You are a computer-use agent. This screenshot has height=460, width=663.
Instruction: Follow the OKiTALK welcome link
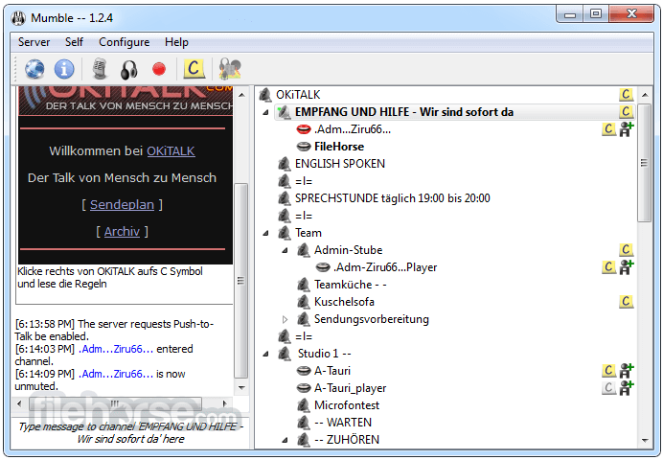point(171,151)
